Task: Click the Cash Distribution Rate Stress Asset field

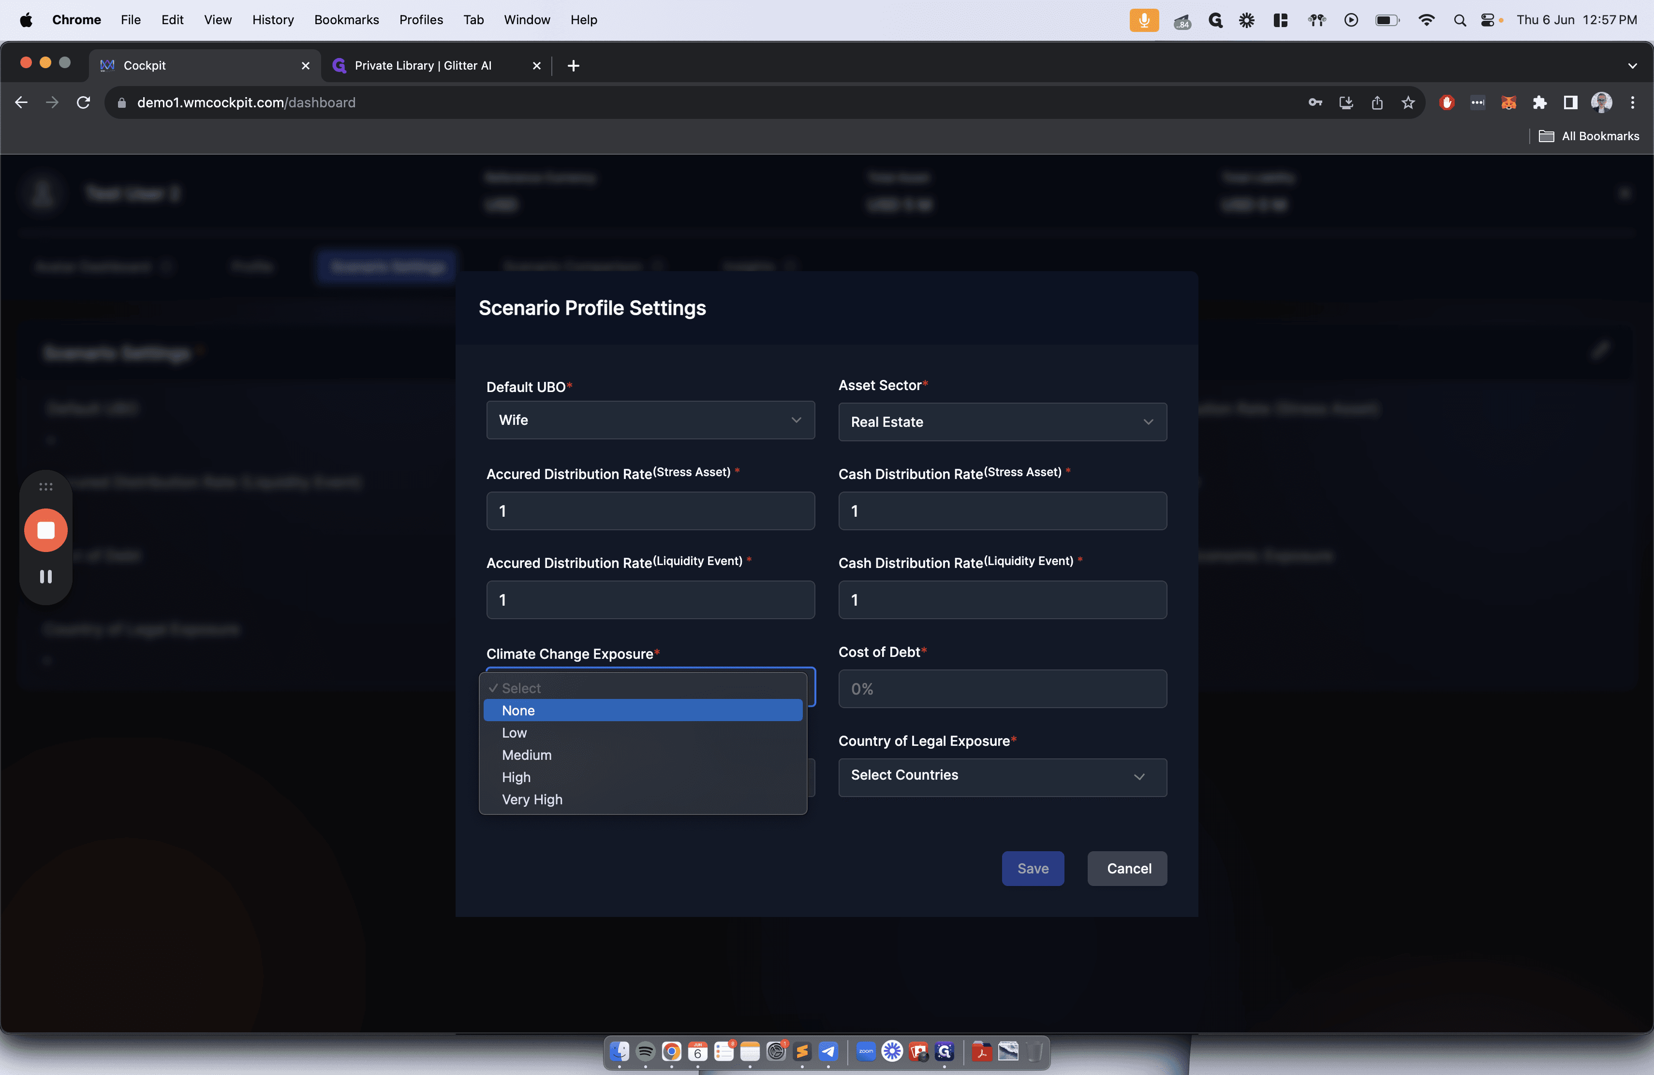Action: (x=1003, y=511)
